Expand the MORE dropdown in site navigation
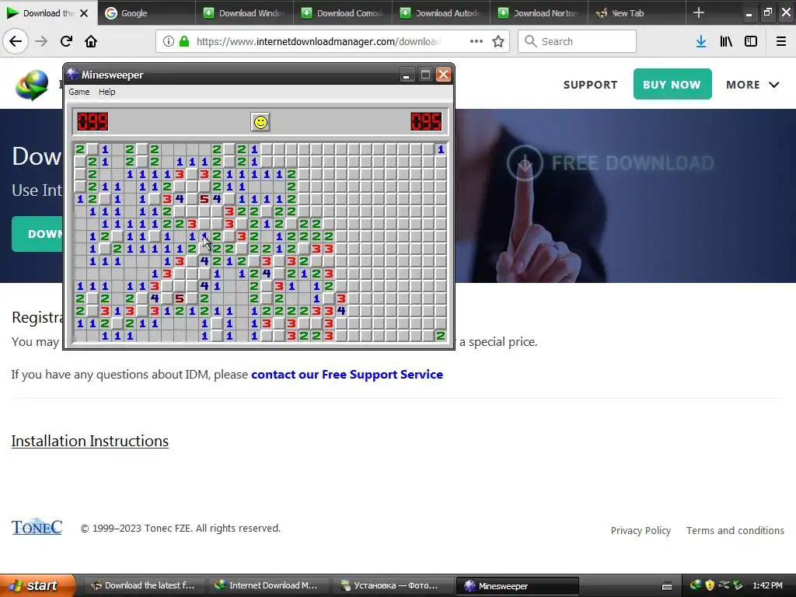The image size is (796, 597). pyautogui.click(x=752, y=85)
